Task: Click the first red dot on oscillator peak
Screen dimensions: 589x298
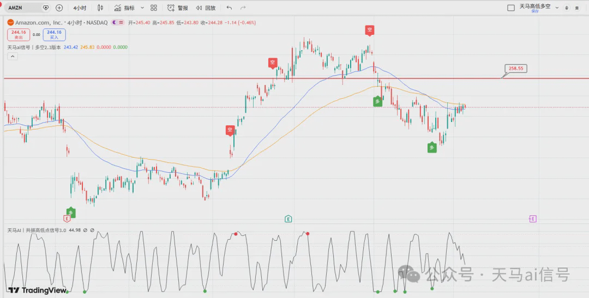Action: [236, 234]
